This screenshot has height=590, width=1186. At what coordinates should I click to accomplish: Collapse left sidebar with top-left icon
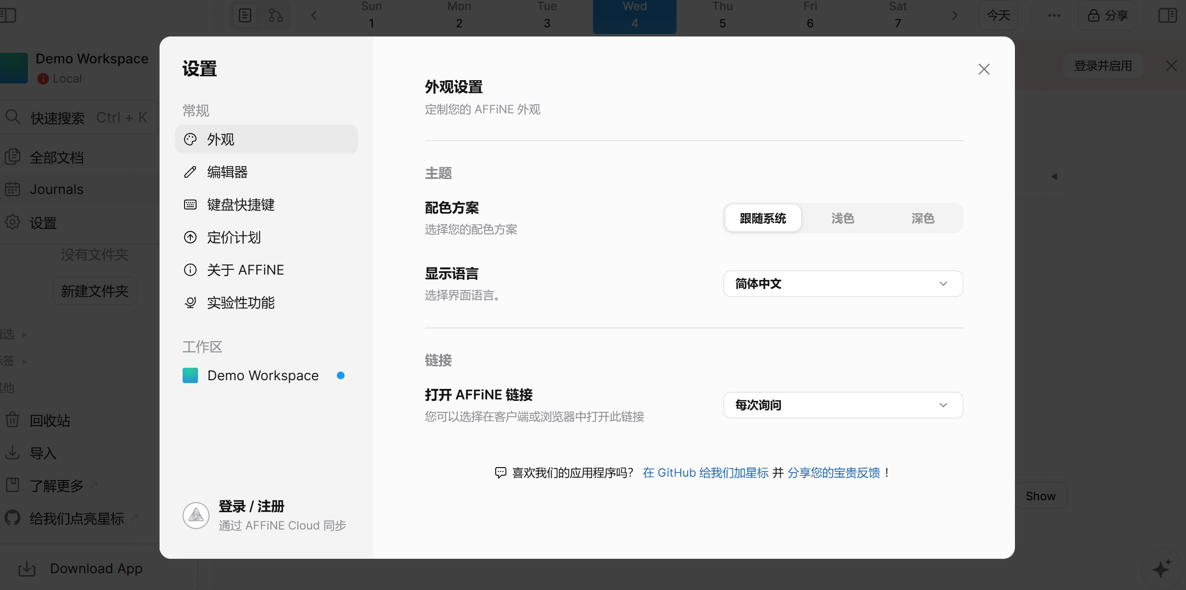tap(8, 15)
